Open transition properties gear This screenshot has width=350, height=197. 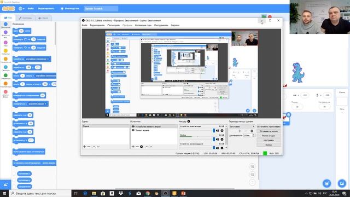click(252, 131)
